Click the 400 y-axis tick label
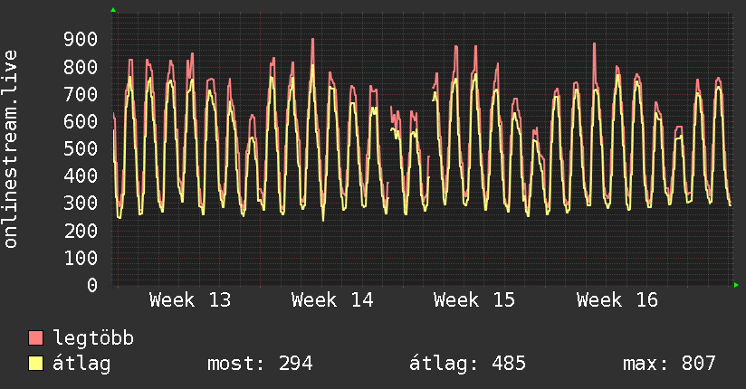The width and height of the screenshot is (746, 389). pos(81,176)
